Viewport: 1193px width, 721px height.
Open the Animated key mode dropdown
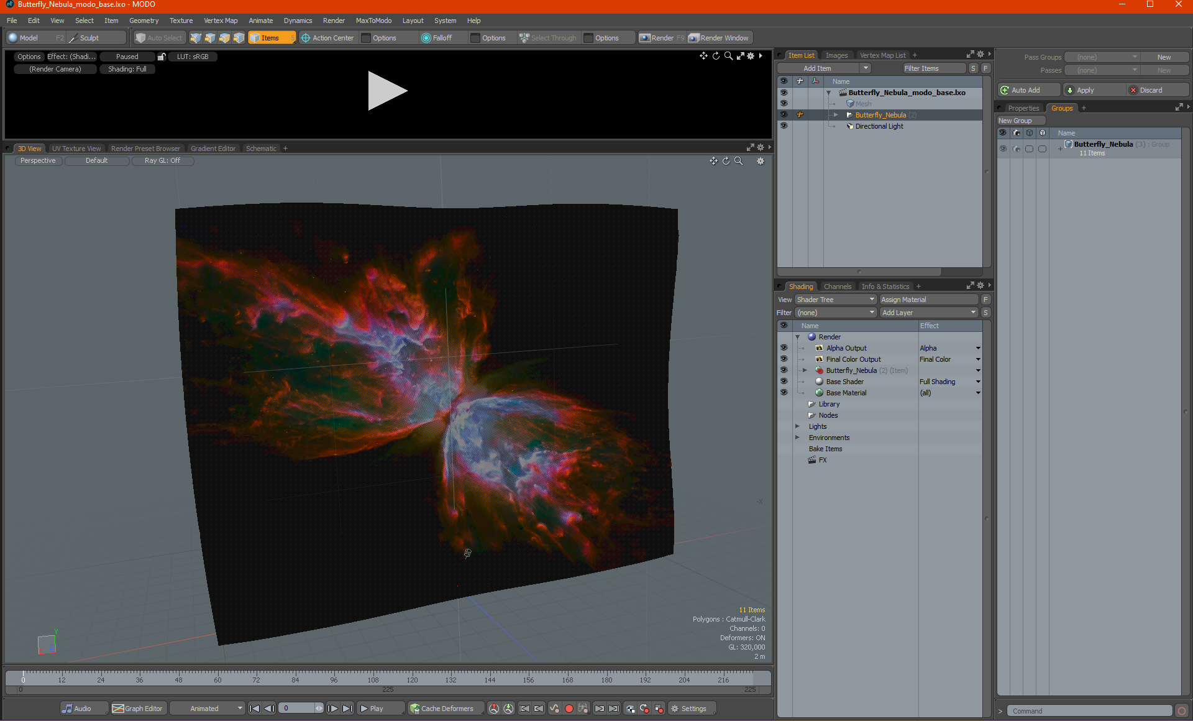207,709
